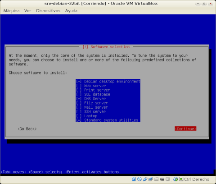Check the Web server checkbox

tap(79, 86)
